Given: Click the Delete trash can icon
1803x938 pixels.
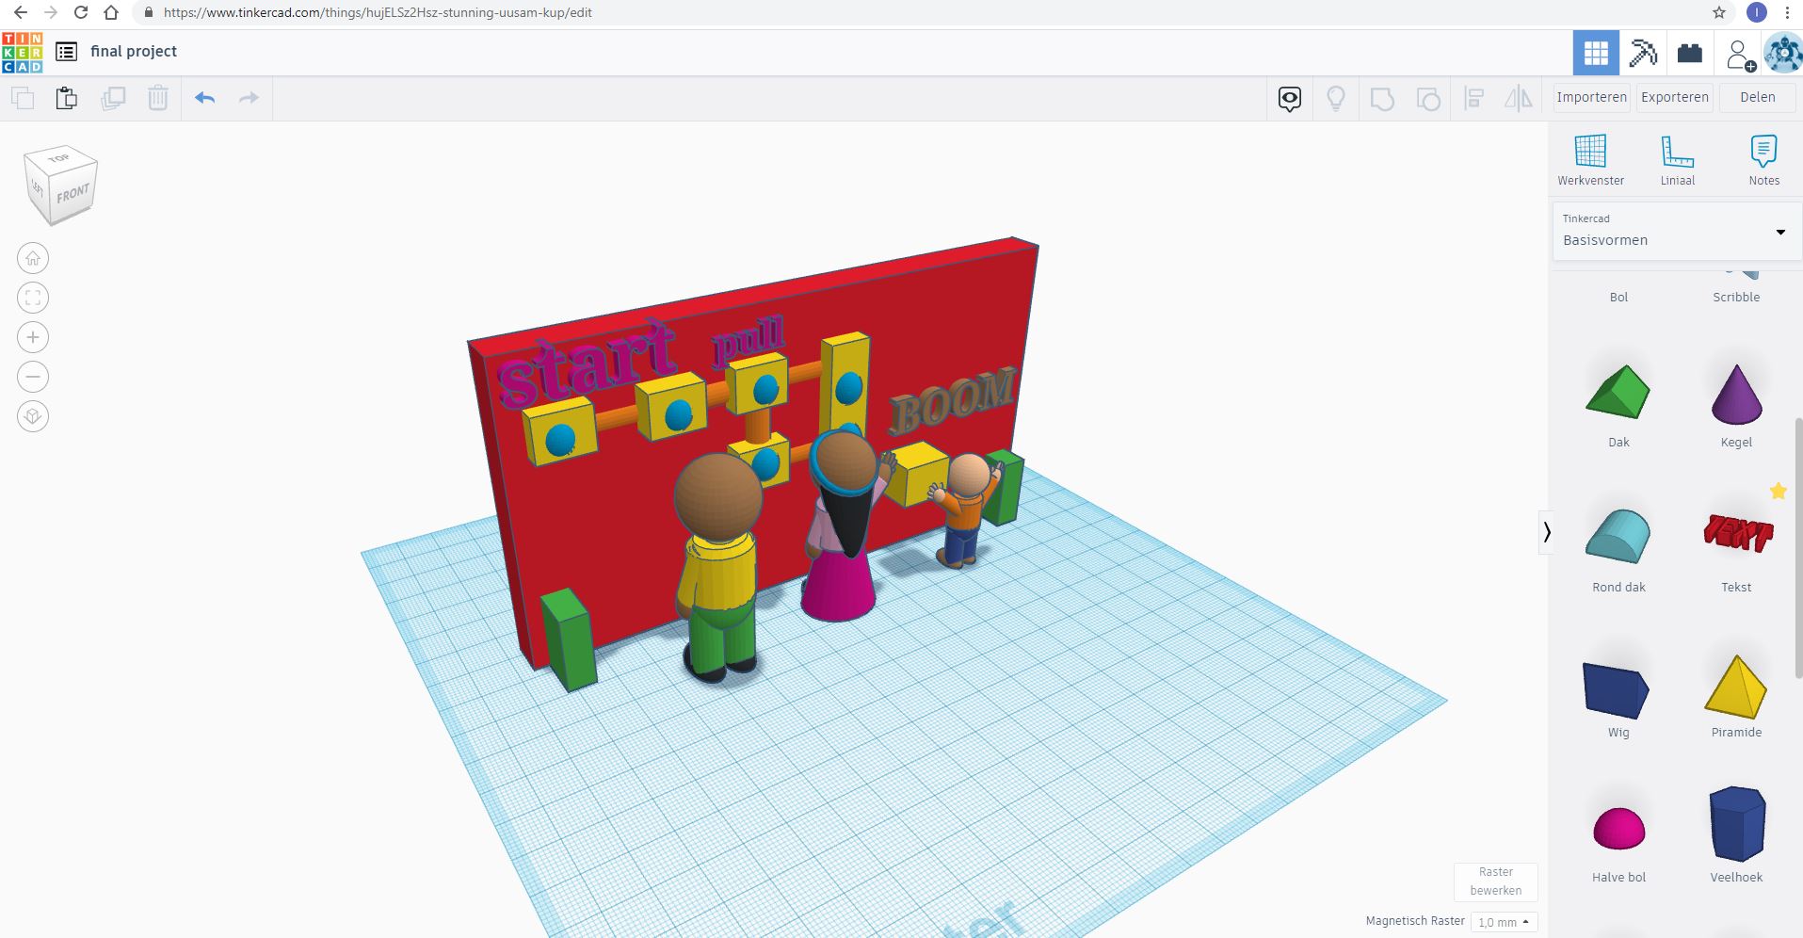Looking at the screenshot, I should (158, 98).
